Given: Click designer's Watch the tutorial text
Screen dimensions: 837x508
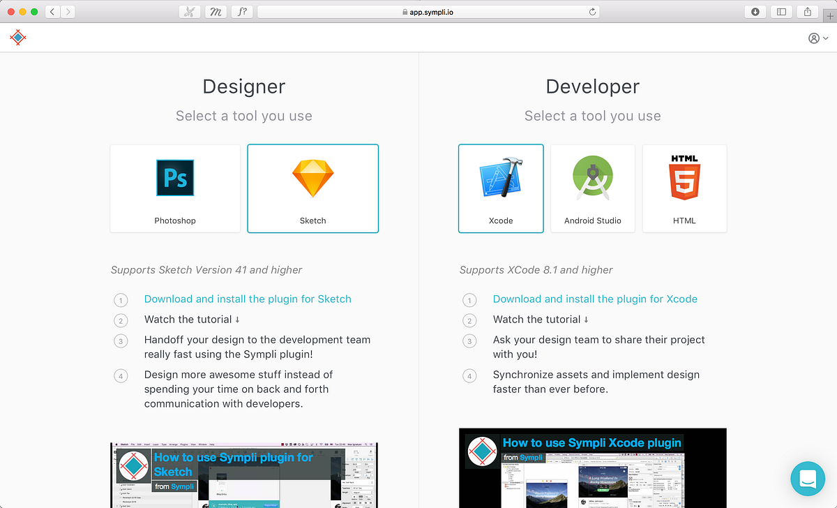Looking at the screenshot, I should [x=192, y=319].
